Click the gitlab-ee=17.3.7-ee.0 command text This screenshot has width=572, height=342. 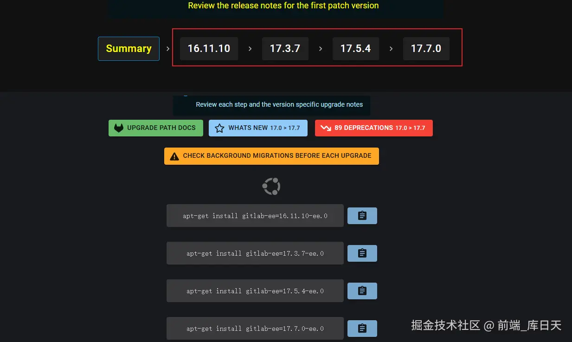[255, 253]
